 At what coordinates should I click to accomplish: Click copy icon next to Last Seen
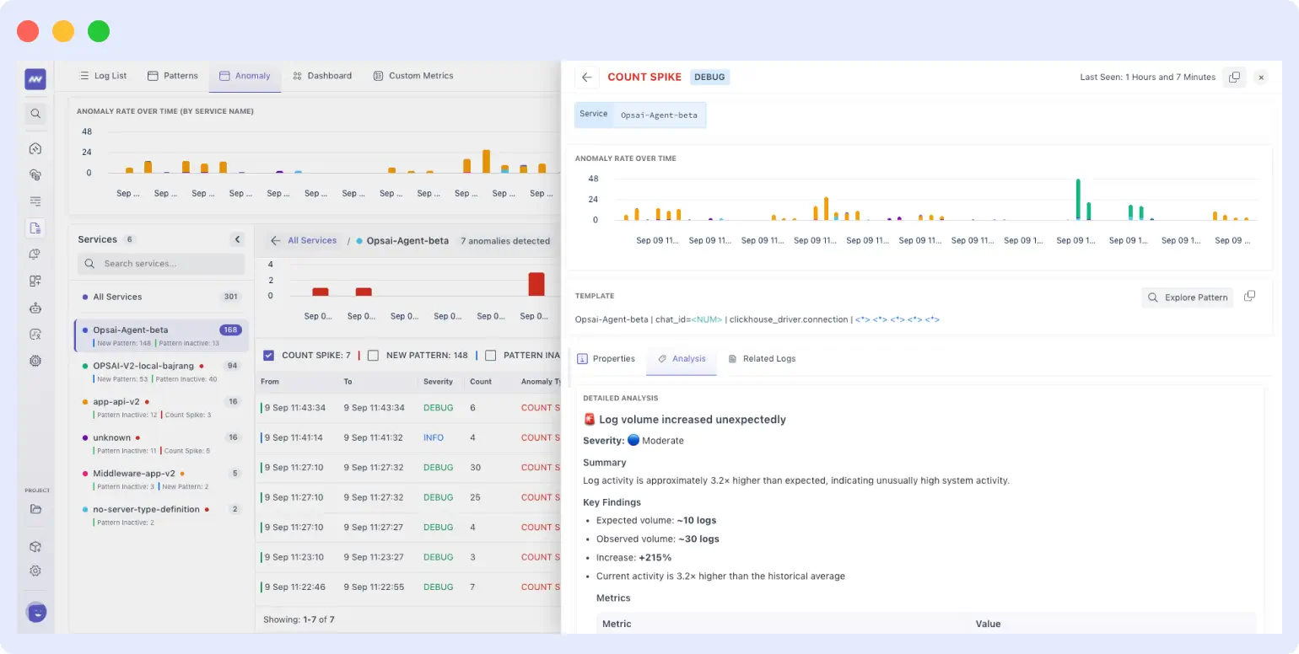[1234, 77]
